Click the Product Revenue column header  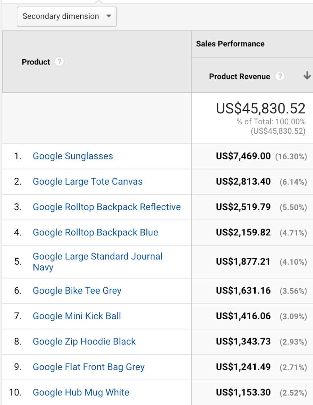tap(240, 77)
